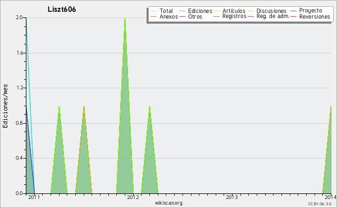Click the wikiscan.org caption
Viewport: 337px width, 208px height.
pos(168,203)
